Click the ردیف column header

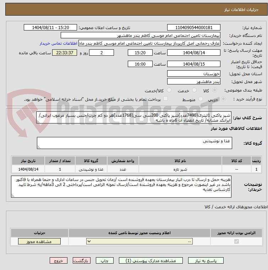coord(256,161)
